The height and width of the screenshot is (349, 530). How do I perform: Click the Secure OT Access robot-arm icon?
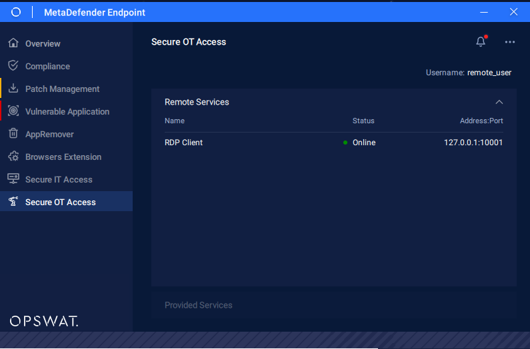tap(13, 201)
